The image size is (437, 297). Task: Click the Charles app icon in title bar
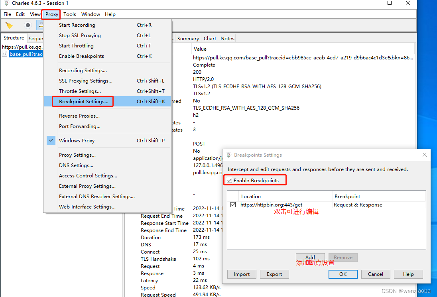click(6, 3)
